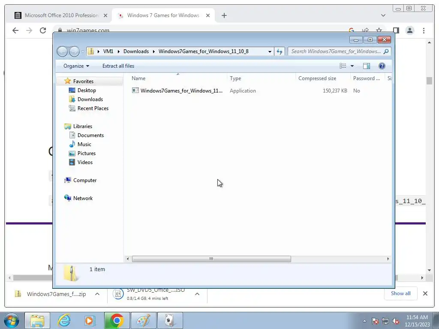Screen dimensions: 439x329
Task: Click the address bar refresh button
Action: (x=280, y=51)
